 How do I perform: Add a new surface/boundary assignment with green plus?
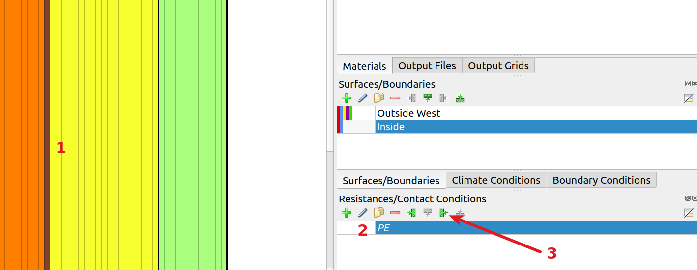(347, 98)
